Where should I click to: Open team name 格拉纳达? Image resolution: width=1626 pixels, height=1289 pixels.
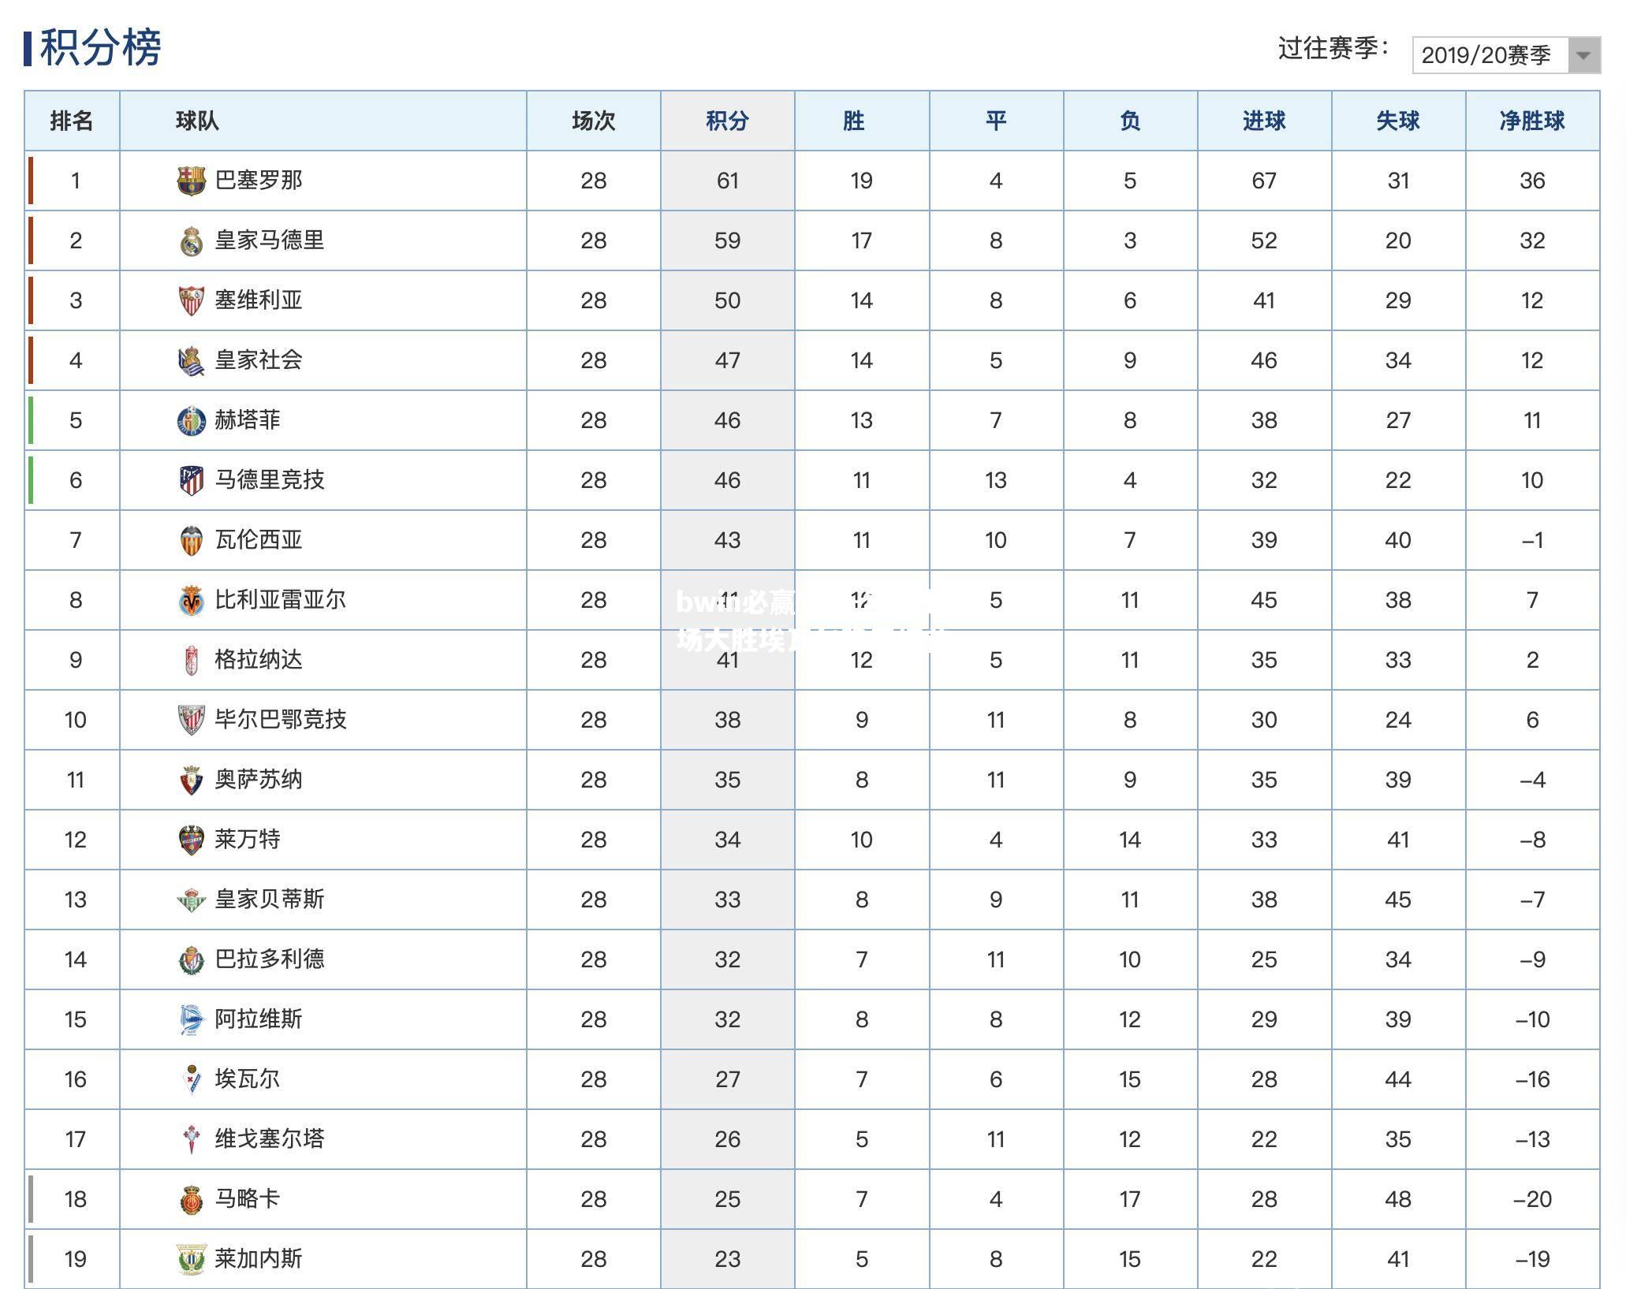pos(259,660)
